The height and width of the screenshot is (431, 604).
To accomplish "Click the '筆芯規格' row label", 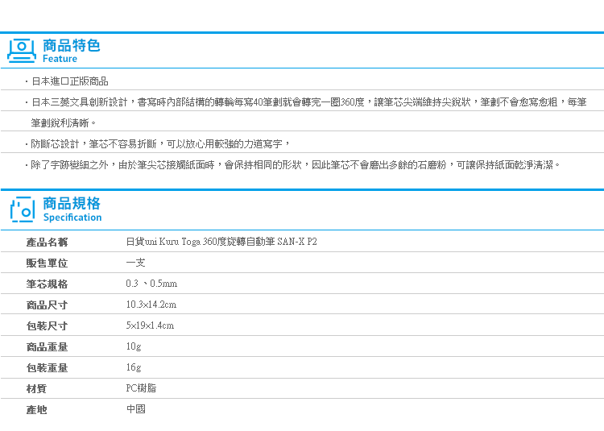I will coord(47,284).
